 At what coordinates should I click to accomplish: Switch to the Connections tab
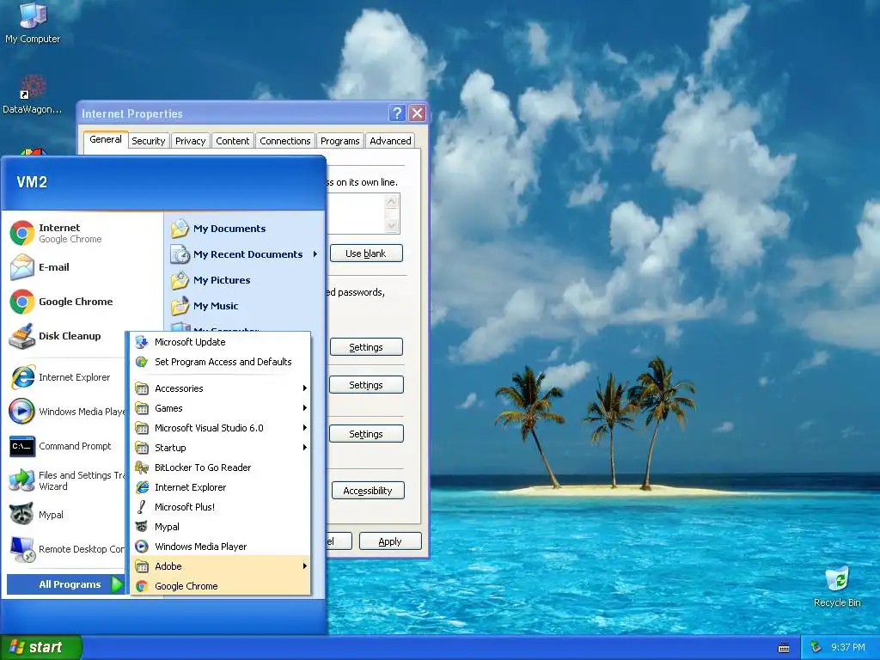(x=285, y=141)
